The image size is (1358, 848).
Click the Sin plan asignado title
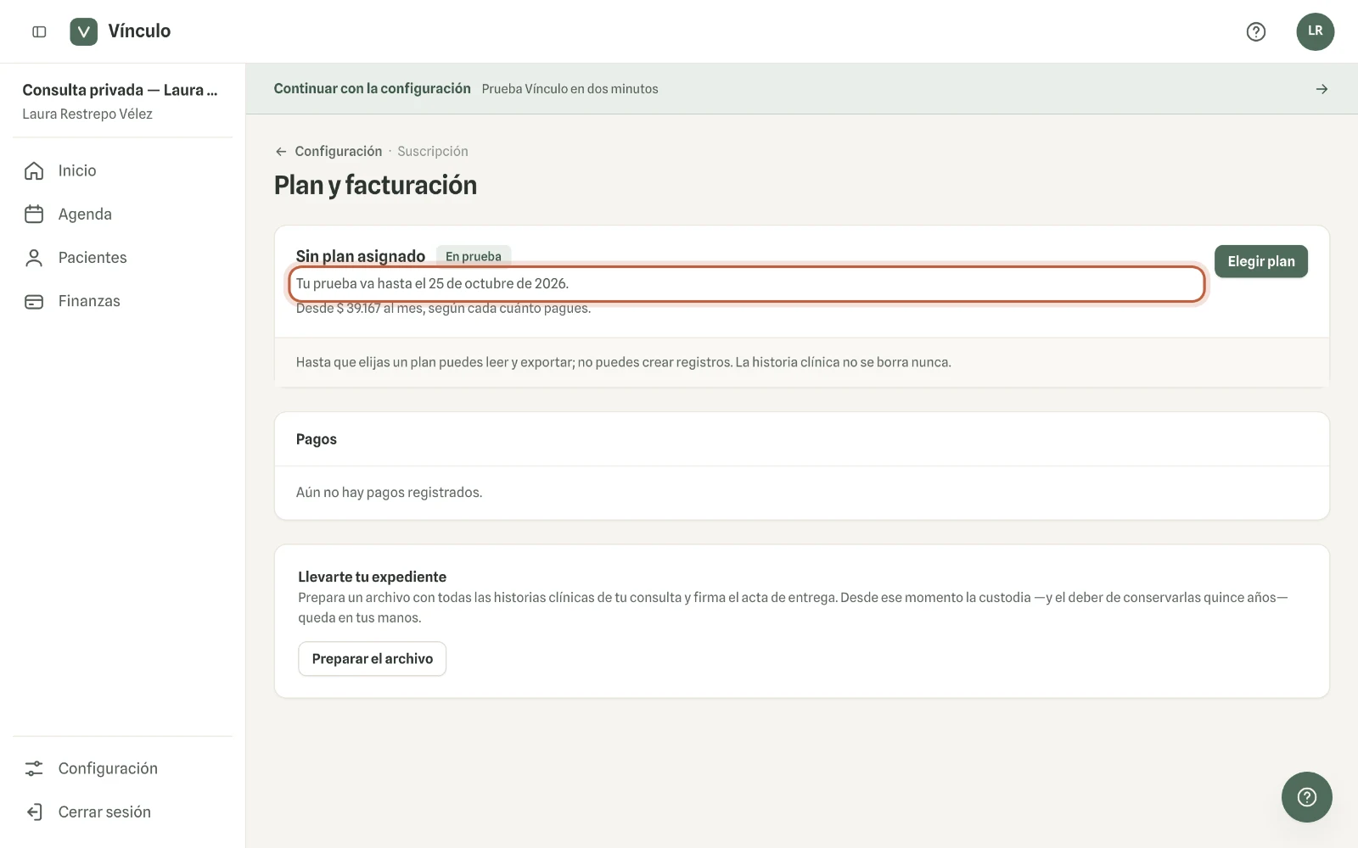click(361, 256)
